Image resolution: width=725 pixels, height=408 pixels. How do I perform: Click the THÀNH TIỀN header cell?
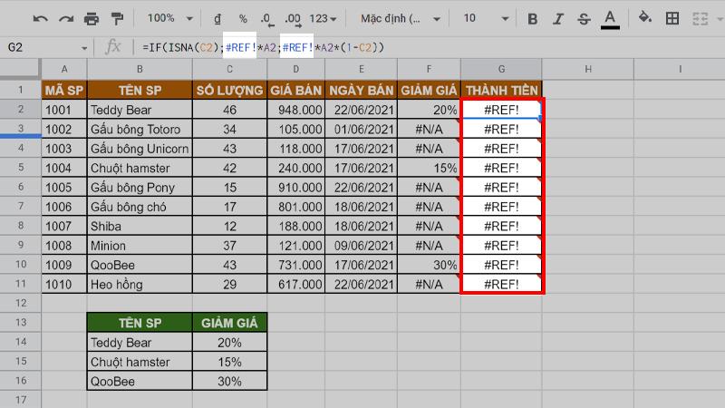pos(502,90)
